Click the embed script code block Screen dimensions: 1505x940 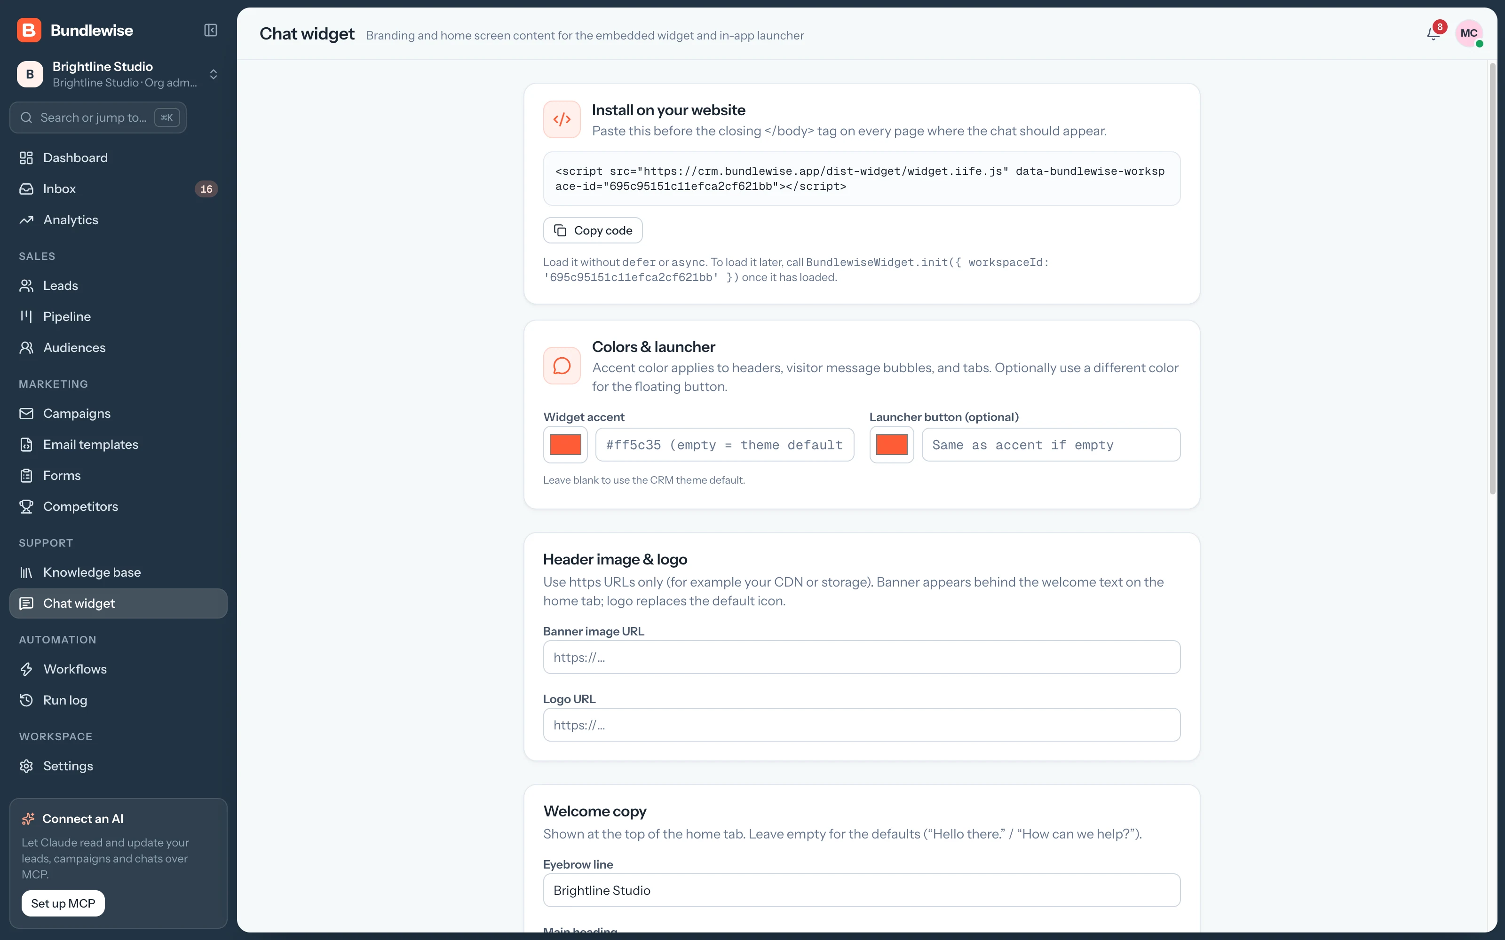(861, 179)
